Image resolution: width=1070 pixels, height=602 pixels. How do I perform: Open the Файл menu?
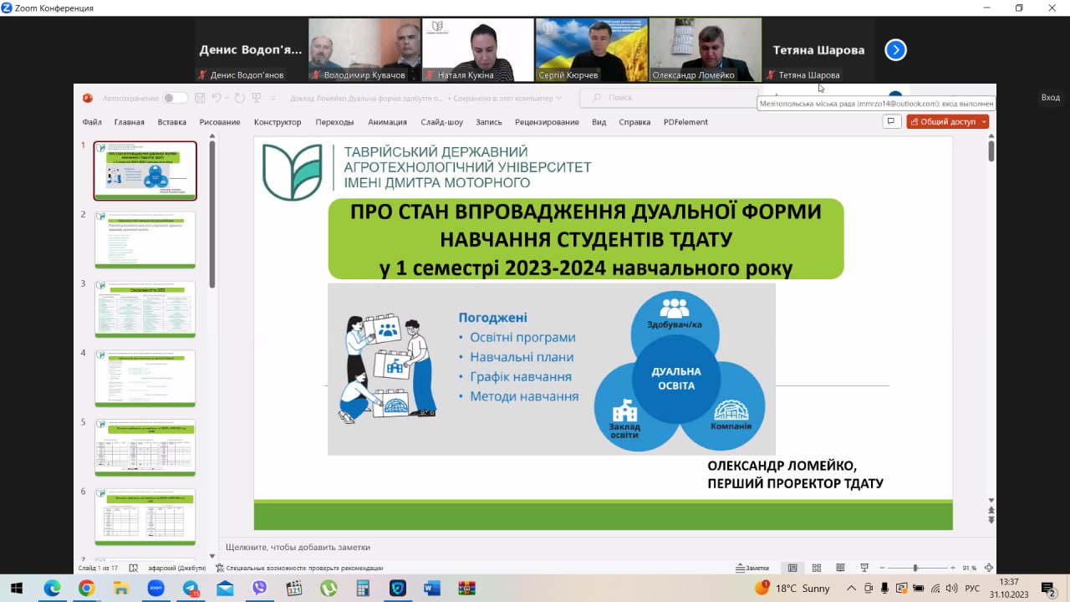tap(92, 122)
